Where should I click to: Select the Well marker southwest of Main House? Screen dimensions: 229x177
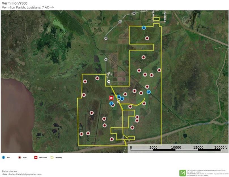tap(111, 104)
